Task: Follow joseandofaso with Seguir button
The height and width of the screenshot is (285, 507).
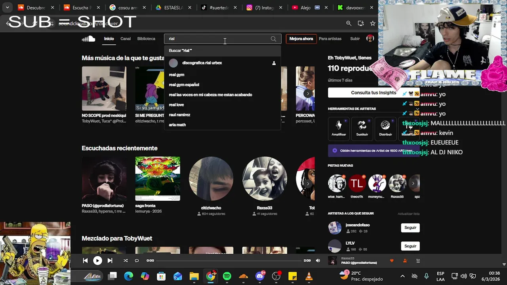Action: pos(410,228)
